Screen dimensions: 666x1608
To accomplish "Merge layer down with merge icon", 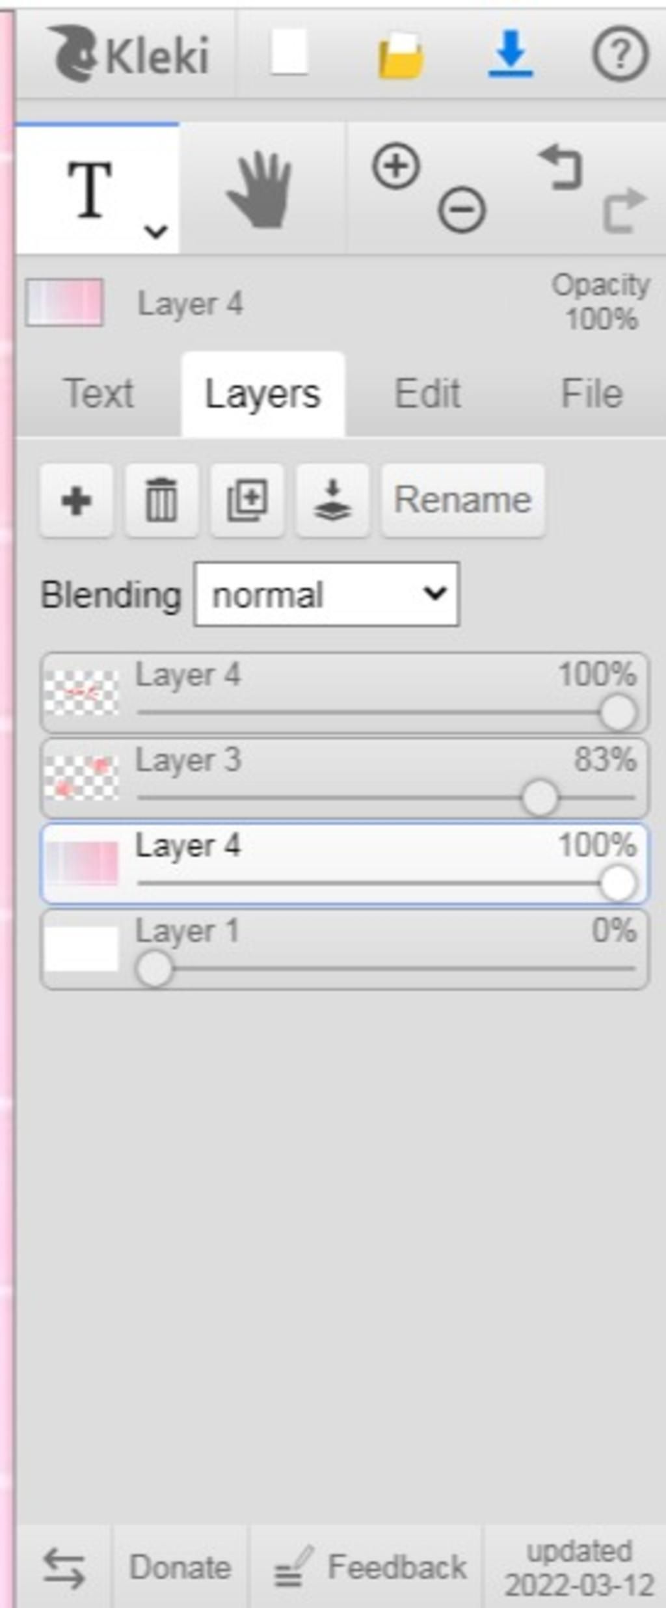I will [332, 500].
